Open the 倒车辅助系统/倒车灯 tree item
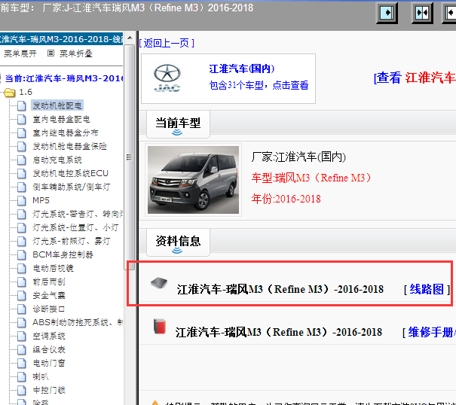This screenshot has height=405, width=456. 72,187
